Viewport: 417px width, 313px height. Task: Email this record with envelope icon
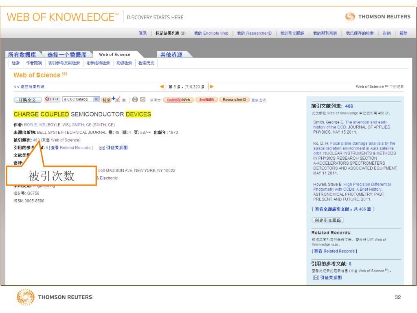143,99
